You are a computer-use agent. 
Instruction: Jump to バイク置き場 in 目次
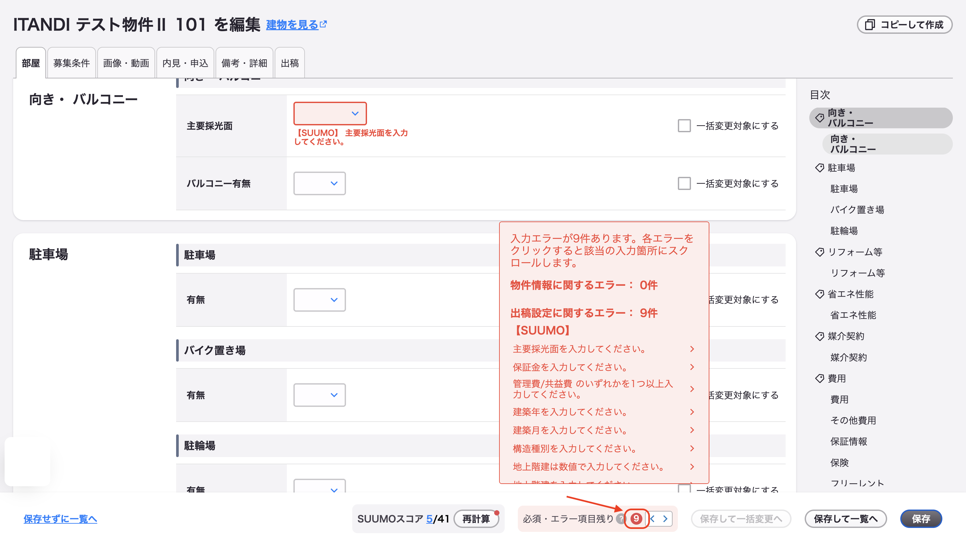pos(857,209)
